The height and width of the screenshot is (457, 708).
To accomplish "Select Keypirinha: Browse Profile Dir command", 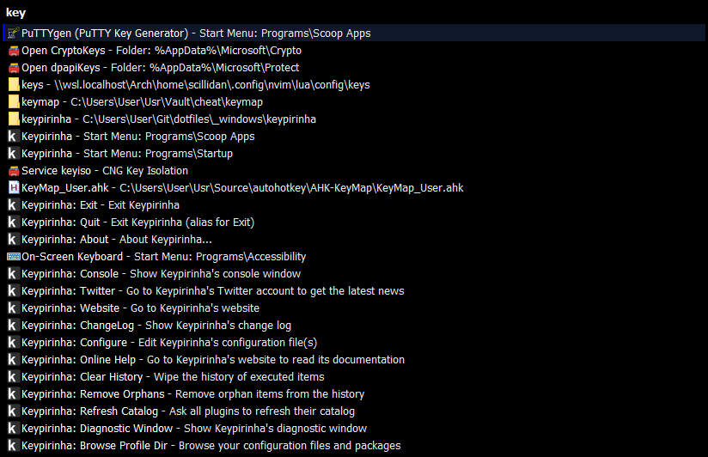I will tap(354, 445).
